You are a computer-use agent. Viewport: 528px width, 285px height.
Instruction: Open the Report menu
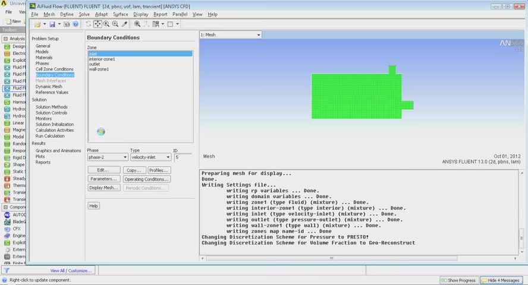point(161,14)
